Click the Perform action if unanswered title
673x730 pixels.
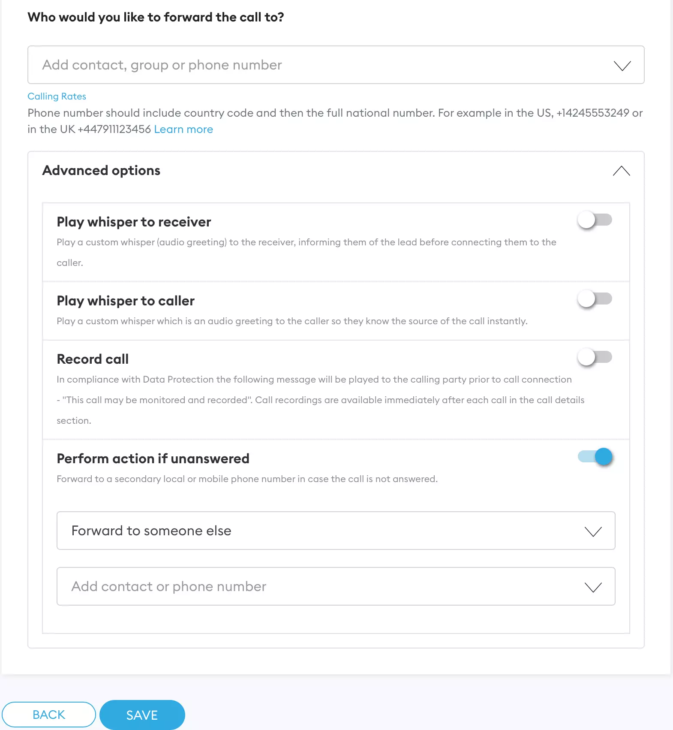[x=153, y=459]
